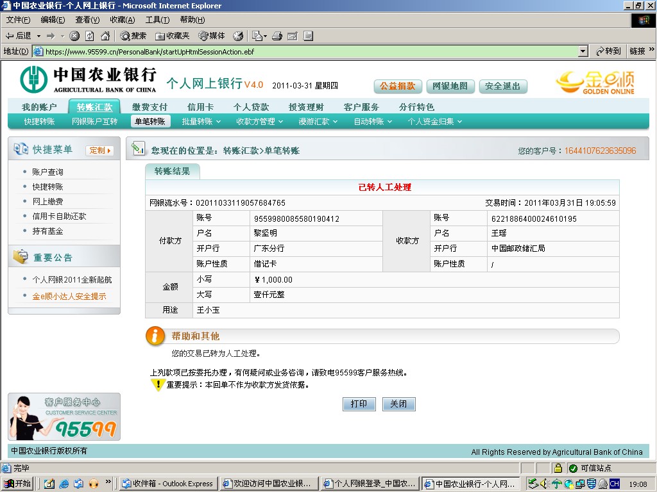Viewport: 657px width, 492px height.
Task: Go to the Home page icon
Action: pos(105,36)
